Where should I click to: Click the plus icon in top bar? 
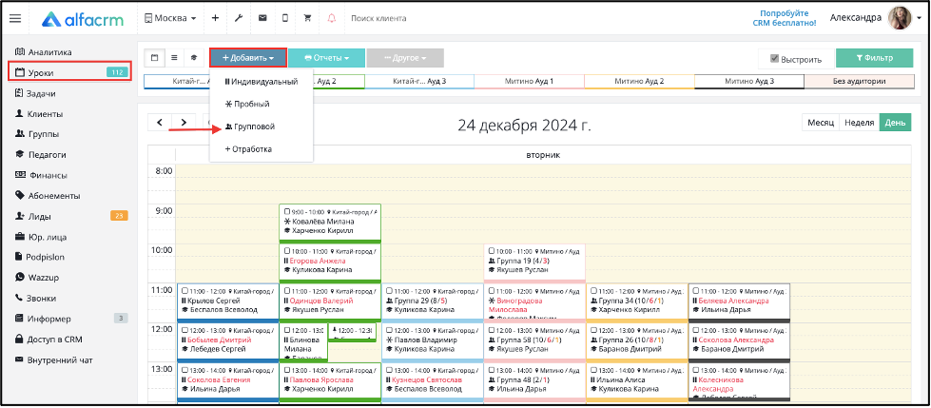click(216, 18)
